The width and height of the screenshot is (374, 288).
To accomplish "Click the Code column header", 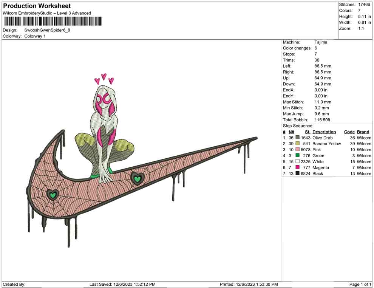I will point(349,132).
